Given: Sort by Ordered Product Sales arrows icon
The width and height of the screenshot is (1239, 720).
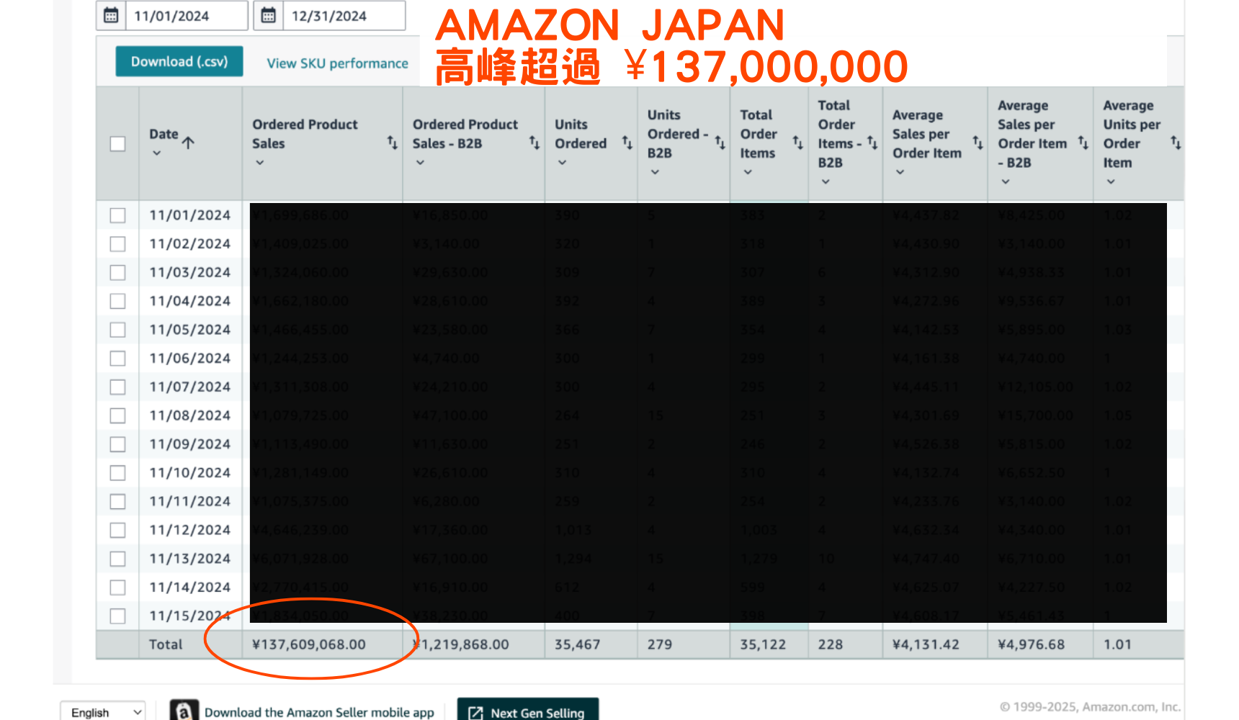Looking at the screenshot, I should [392, 143].
